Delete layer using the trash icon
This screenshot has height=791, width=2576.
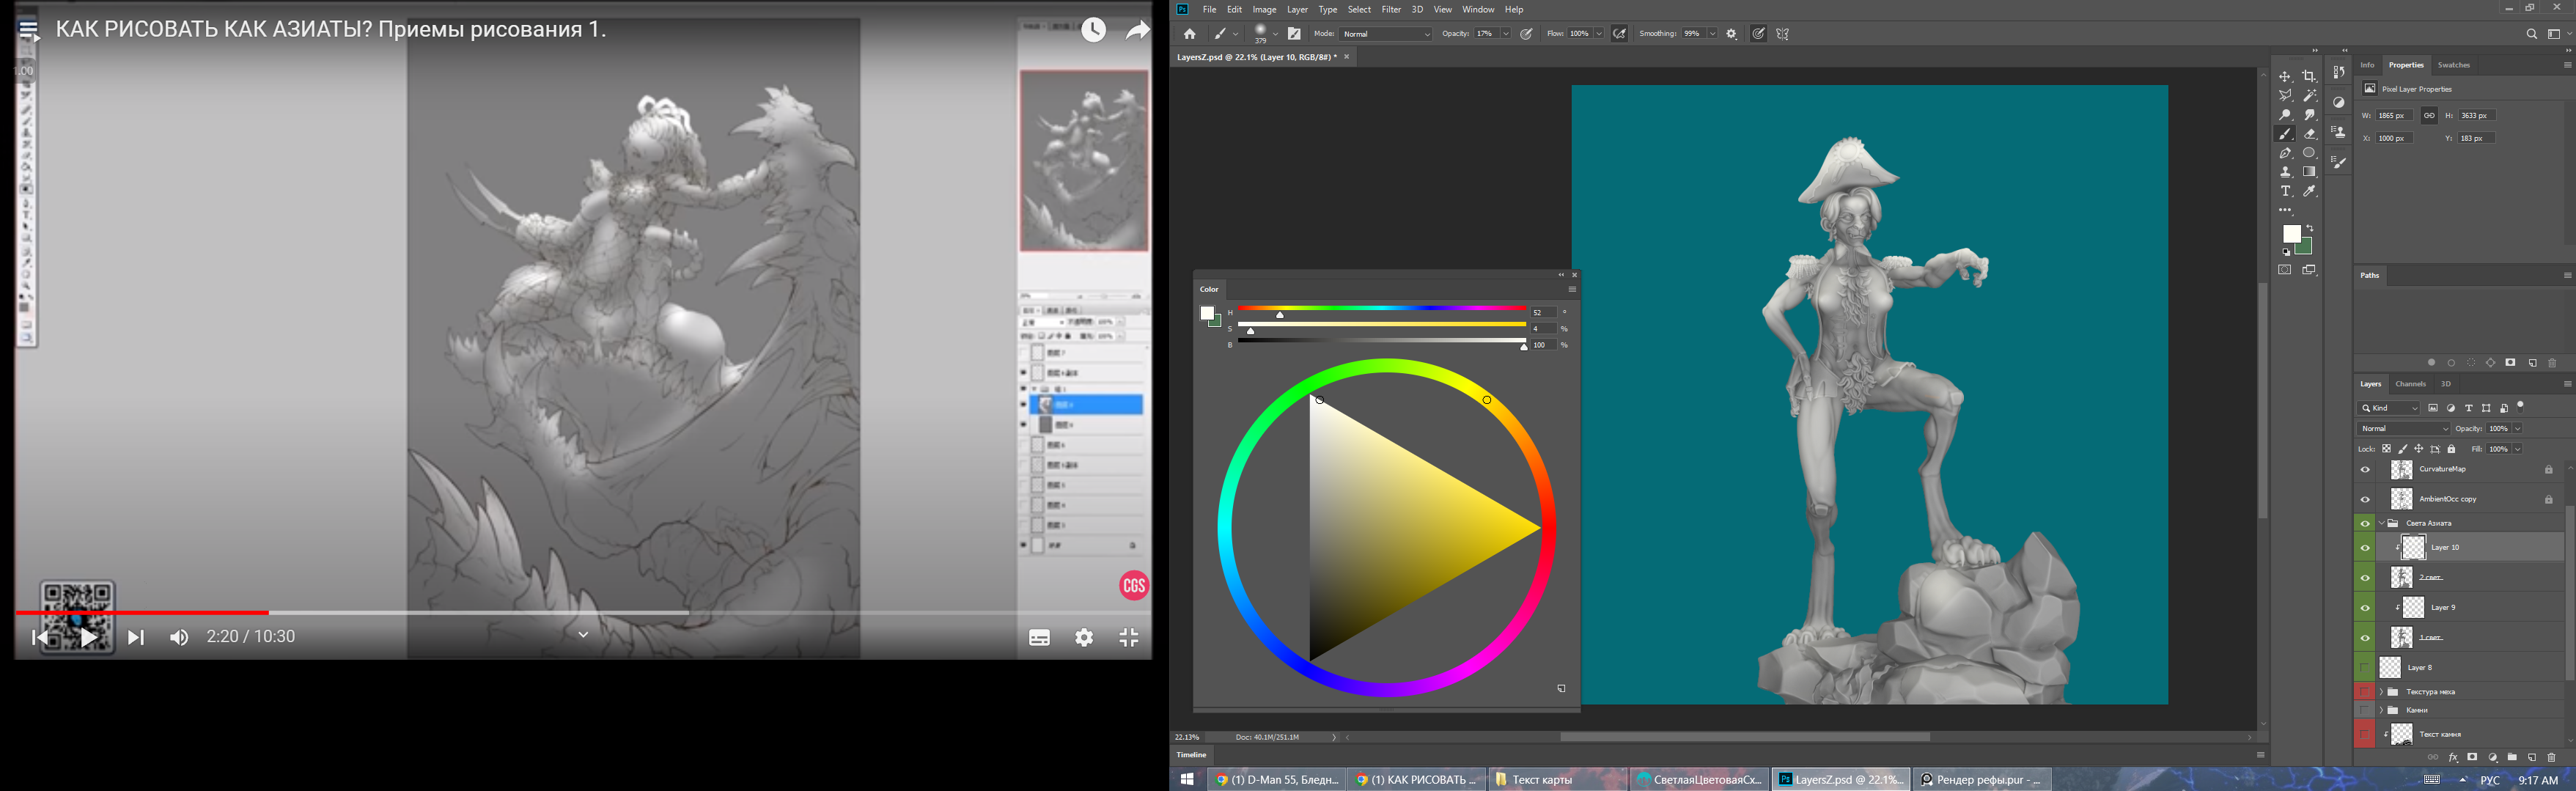point(2551,758)
